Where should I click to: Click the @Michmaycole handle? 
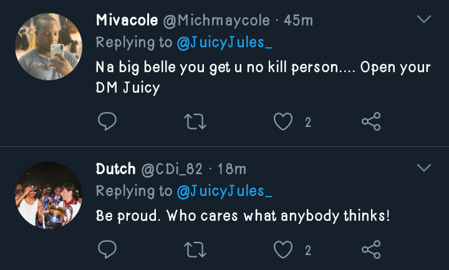click(216, 20)
